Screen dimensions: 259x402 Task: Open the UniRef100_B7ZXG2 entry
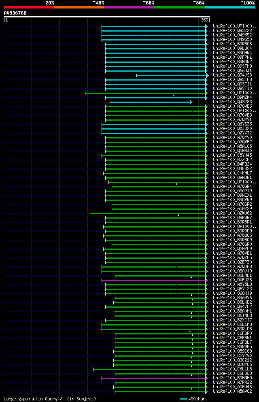(232, 160)
